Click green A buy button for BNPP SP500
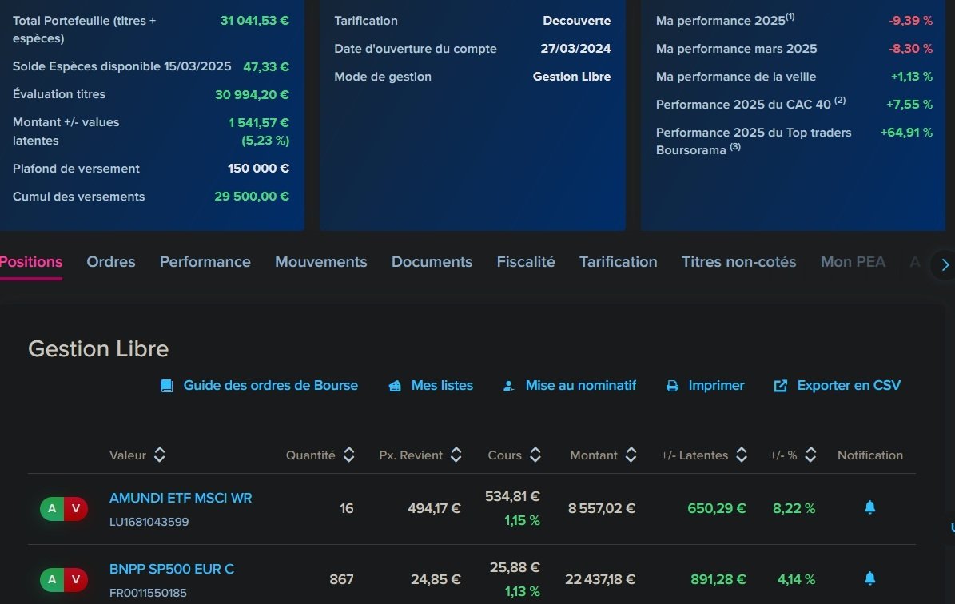955x604 pixels. pos(52,580)
